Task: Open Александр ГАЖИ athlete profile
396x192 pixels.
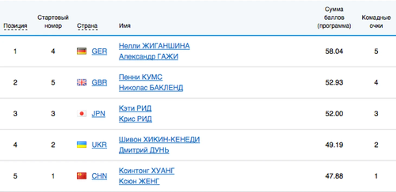Action: point(148,57)
